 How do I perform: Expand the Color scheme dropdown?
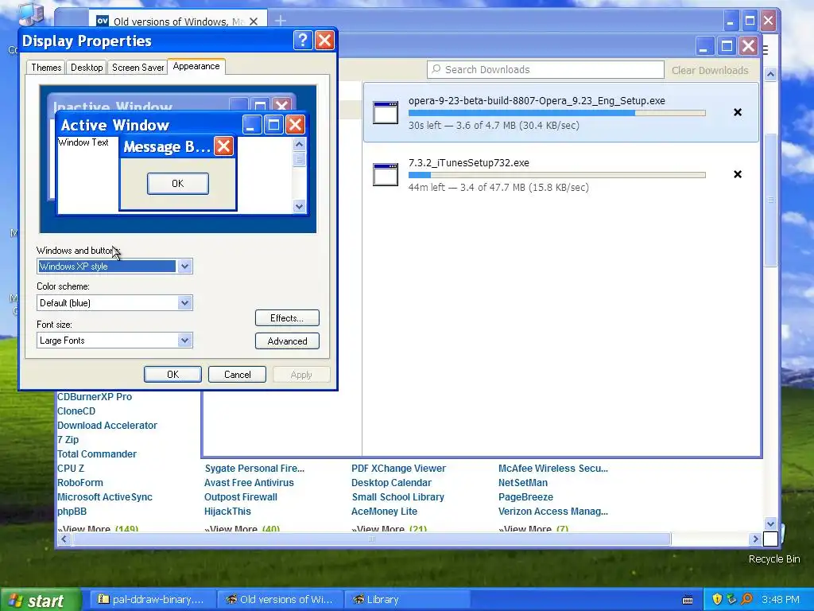point(184,303)
